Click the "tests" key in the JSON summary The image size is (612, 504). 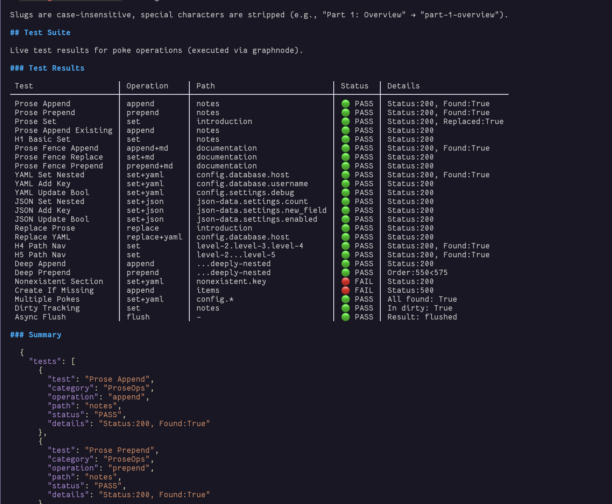click(x=45, y=361)
